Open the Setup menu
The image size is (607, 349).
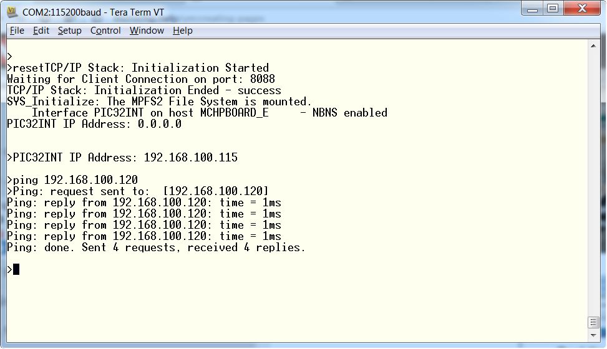(69, 31)
